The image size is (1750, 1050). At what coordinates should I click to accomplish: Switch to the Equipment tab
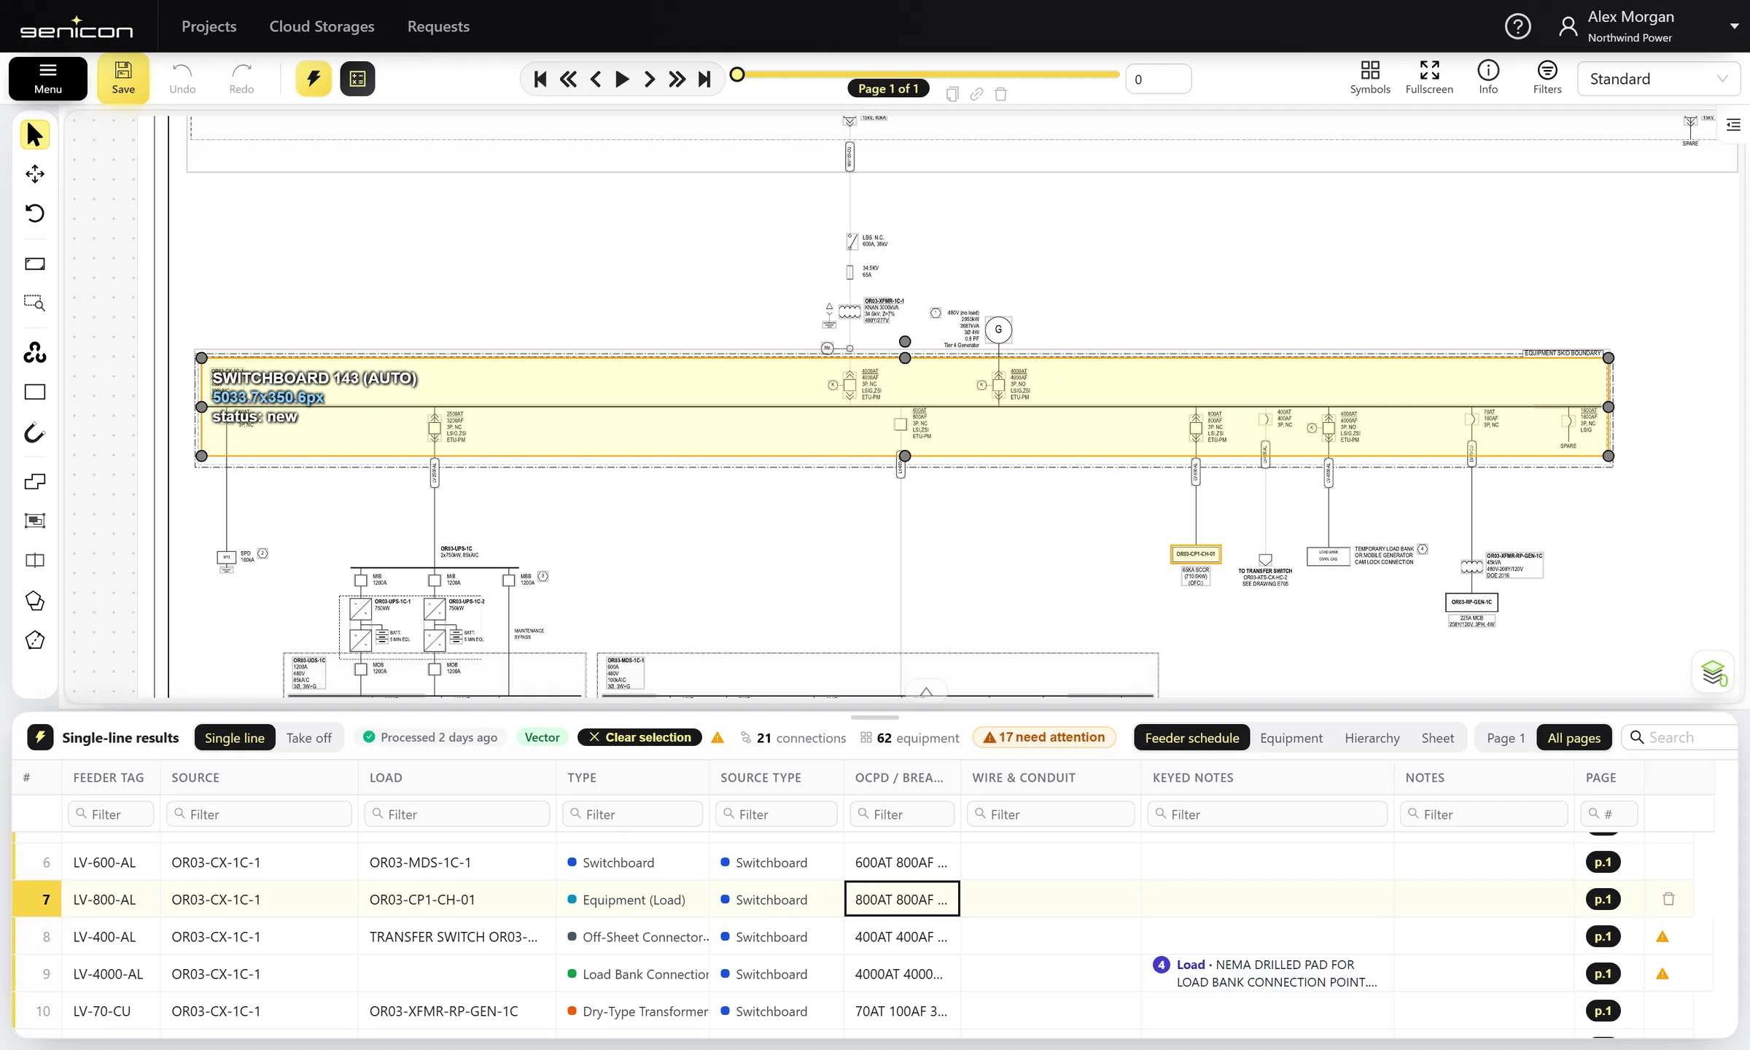[1291, 737]
